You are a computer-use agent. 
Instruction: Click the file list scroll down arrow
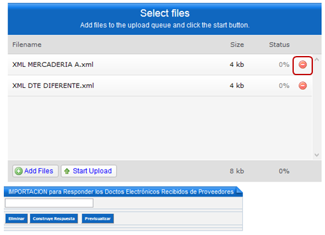point(317,155)
